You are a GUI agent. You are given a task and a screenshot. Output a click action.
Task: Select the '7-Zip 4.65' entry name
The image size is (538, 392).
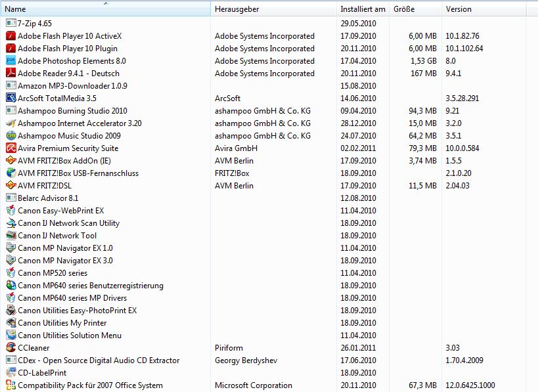35,24
